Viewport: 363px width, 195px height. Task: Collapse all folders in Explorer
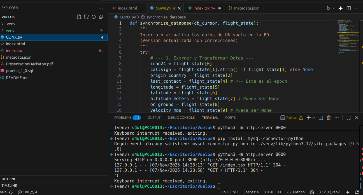(101, 17)
